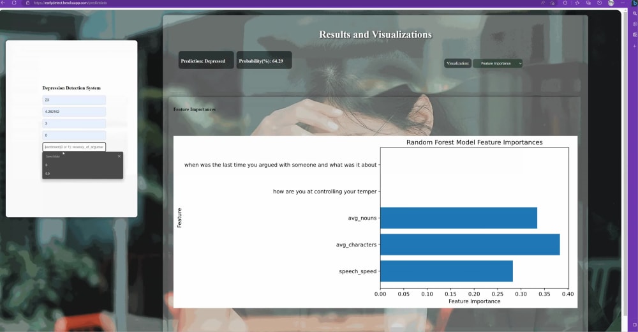Open the Read Aloud icon in address bar
638x332 pixels.
[543, 3]
